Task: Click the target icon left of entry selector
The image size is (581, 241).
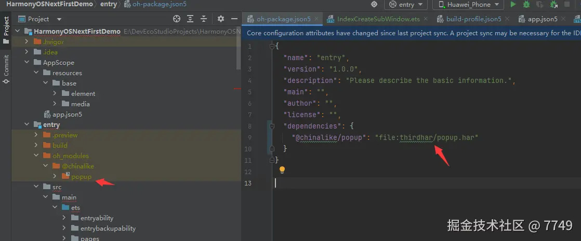Action: [x=374, y=5]
